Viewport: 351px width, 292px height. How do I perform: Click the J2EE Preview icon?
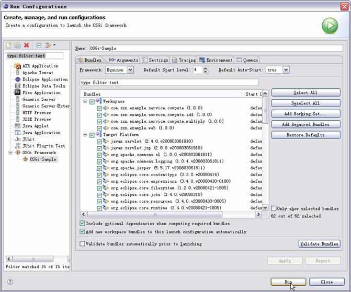tap(18, 119)
